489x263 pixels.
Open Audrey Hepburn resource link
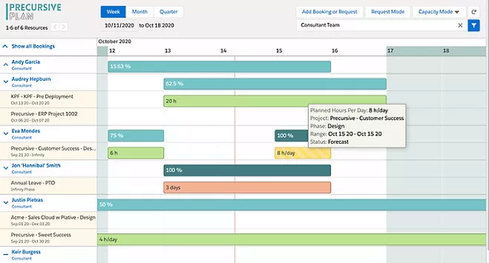coord(31,79)
